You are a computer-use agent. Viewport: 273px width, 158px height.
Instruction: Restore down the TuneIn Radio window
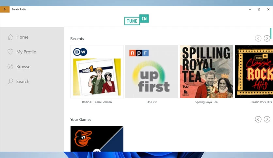tap(259, 9)
